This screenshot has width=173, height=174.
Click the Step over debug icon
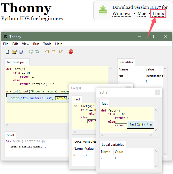click(x=47, y=52)
